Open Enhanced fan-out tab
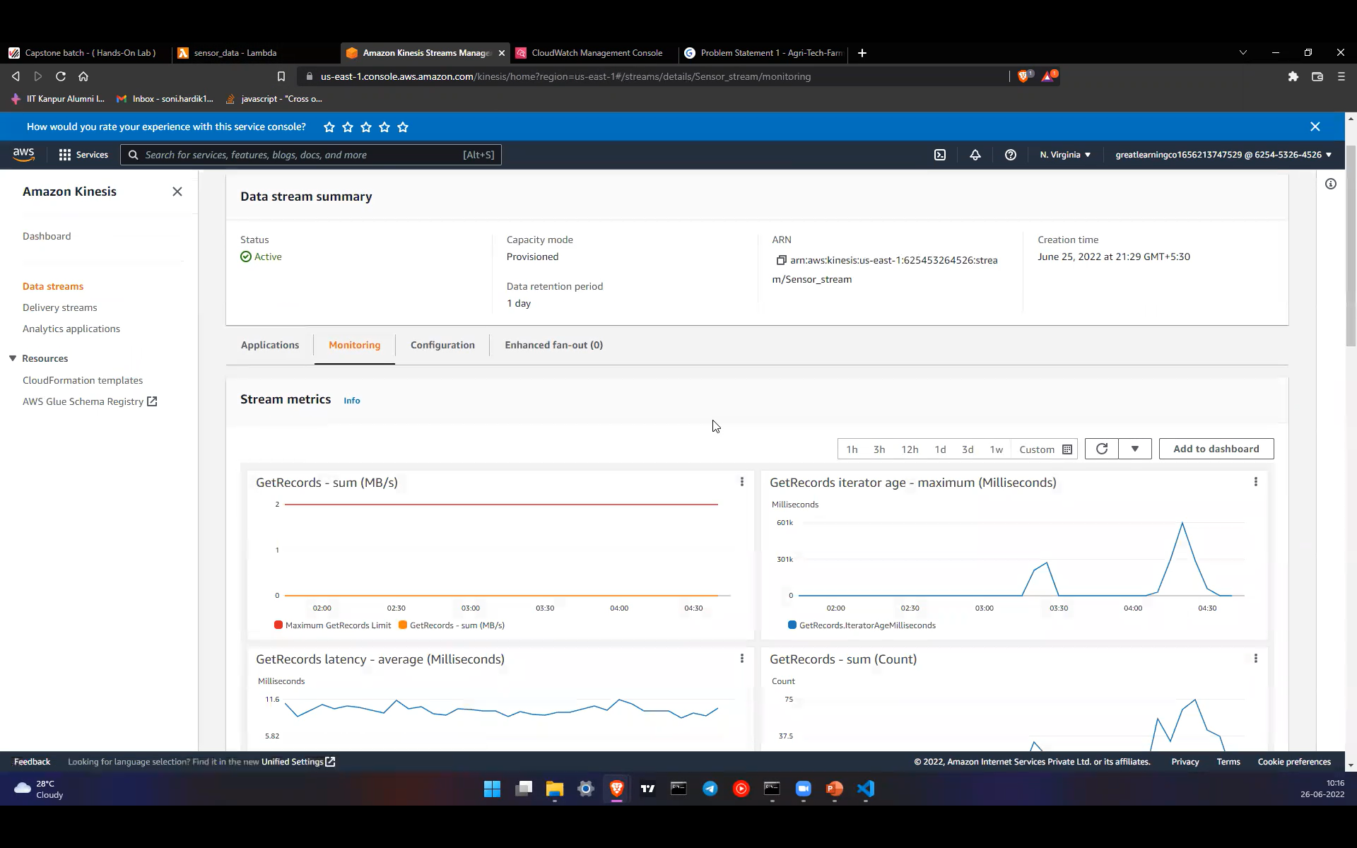1357x848 pixels. [554, 345]
